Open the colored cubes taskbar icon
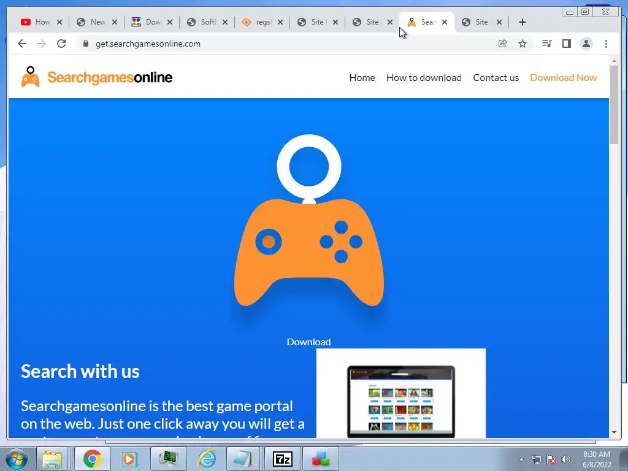This screenshot has height=471, width=628. (321, 459)
